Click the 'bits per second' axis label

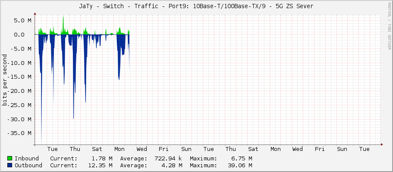click(4, 80)
